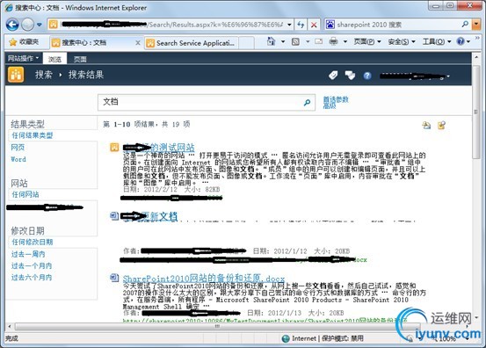Open the 网站操作 site actions menu
The image size is (486, 348).
point(23,58)
